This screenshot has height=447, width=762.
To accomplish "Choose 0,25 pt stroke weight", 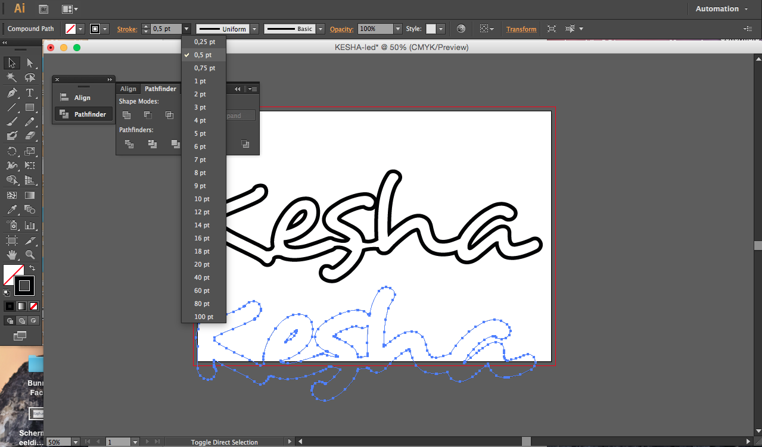I will point(204,42).
